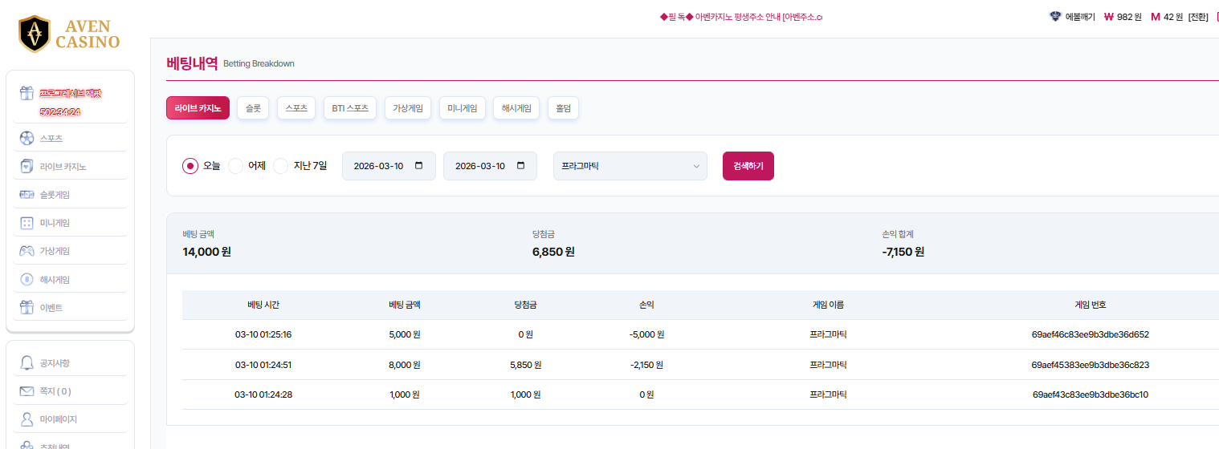Viewport: 1219px width, 449px height.
Task: Select the 슬롯게임 slot machine icon
Action: (x=26, y=195)
